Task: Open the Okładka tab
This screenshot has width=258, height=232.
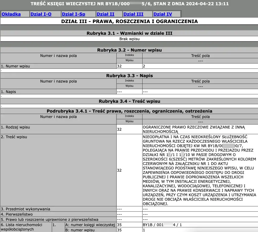Action: coord(11,14)
